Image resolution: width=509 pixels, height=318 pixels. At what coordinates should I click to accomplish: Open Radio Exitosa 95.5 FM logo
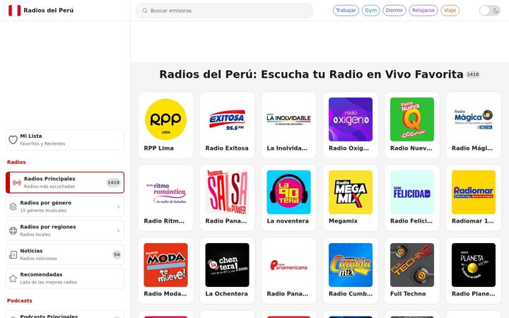point(227,119)
